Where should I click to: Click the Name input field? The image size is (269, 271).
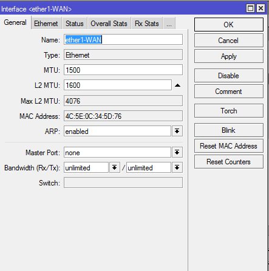[123, 39]
